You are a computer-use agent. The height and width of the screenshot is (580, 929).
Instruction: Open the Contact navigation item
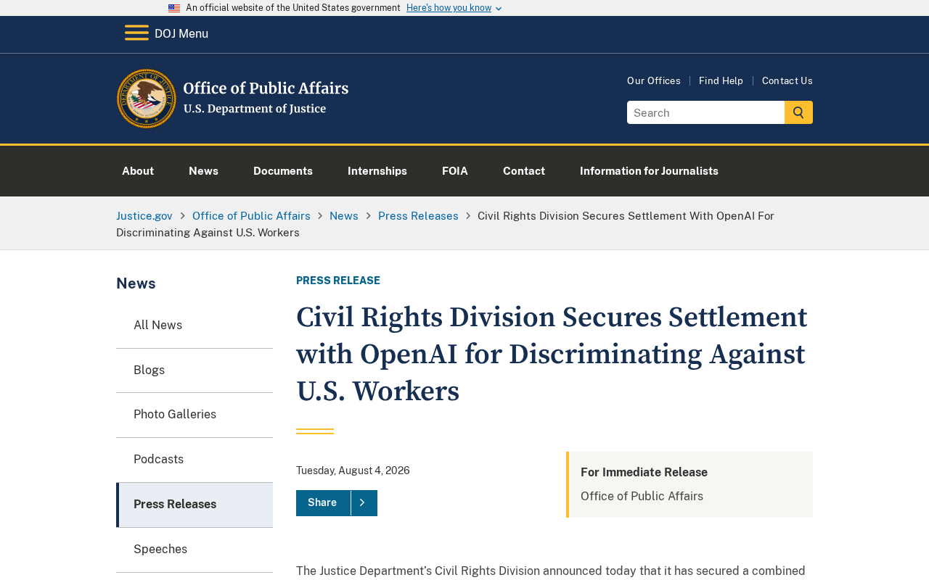coord(524,171)
